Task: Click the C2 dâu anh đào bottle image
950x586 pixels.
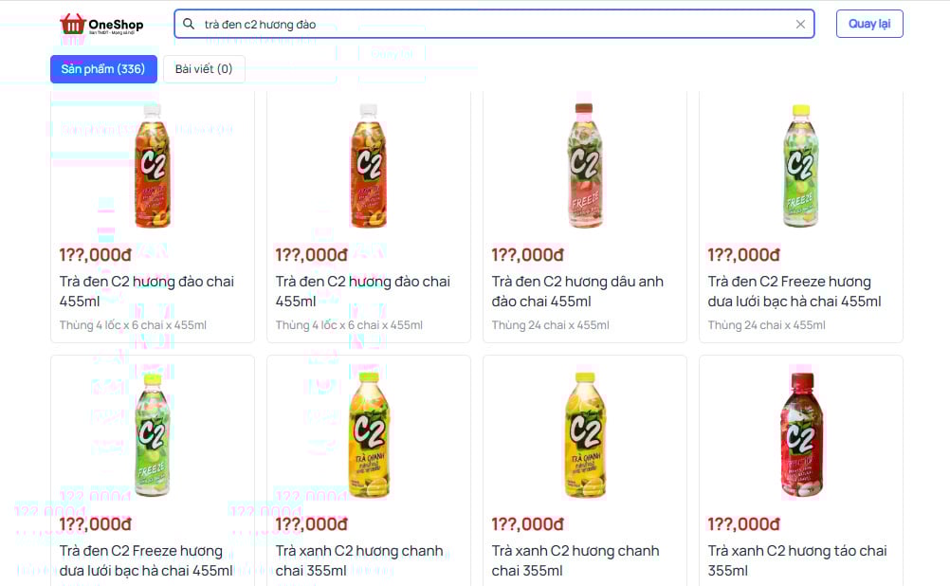Action: [x=585, y=166]
